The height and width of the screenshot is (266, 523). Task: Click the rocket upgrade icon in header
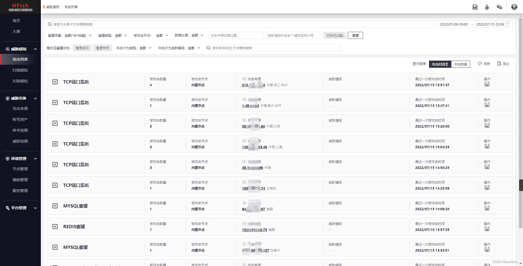[487, 7]
